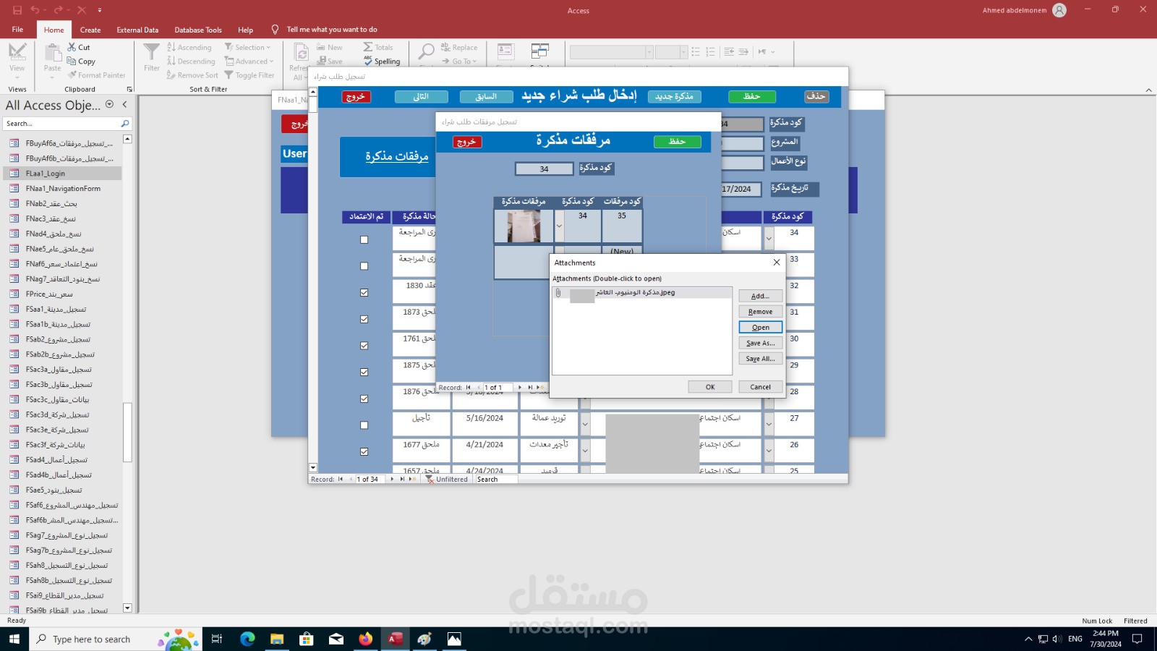Open Task View from taskbar
1157x651 pixels.
coord(217,639)
